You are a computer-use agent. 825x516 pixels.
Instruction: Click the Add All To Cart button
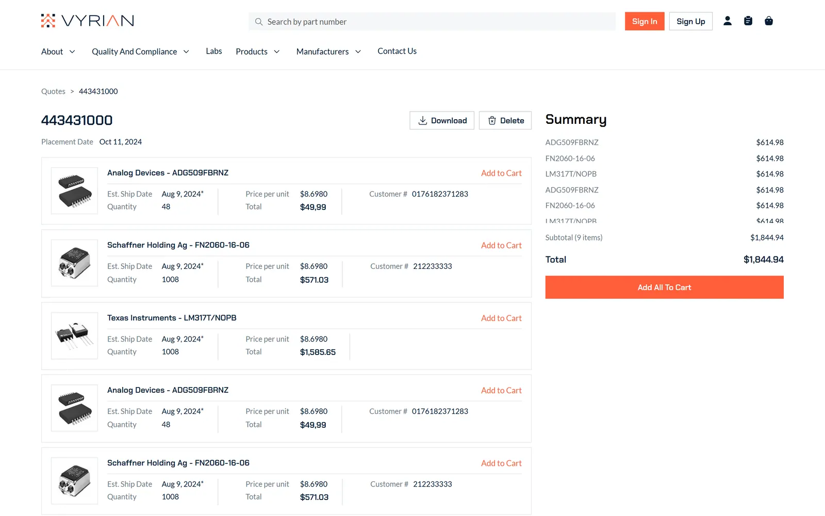tap(664, 287)
